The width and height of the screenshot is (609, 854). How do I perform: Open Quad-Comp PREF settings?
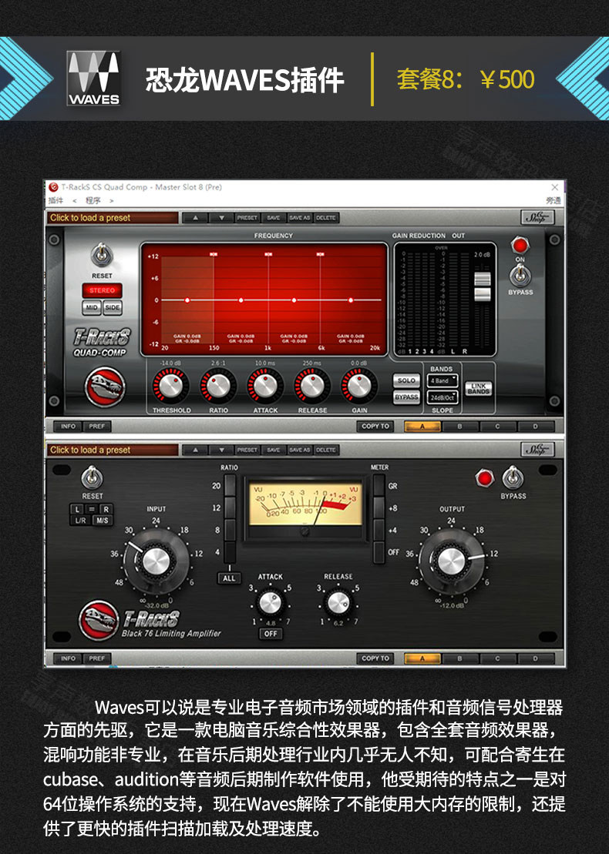pos(97,427)
